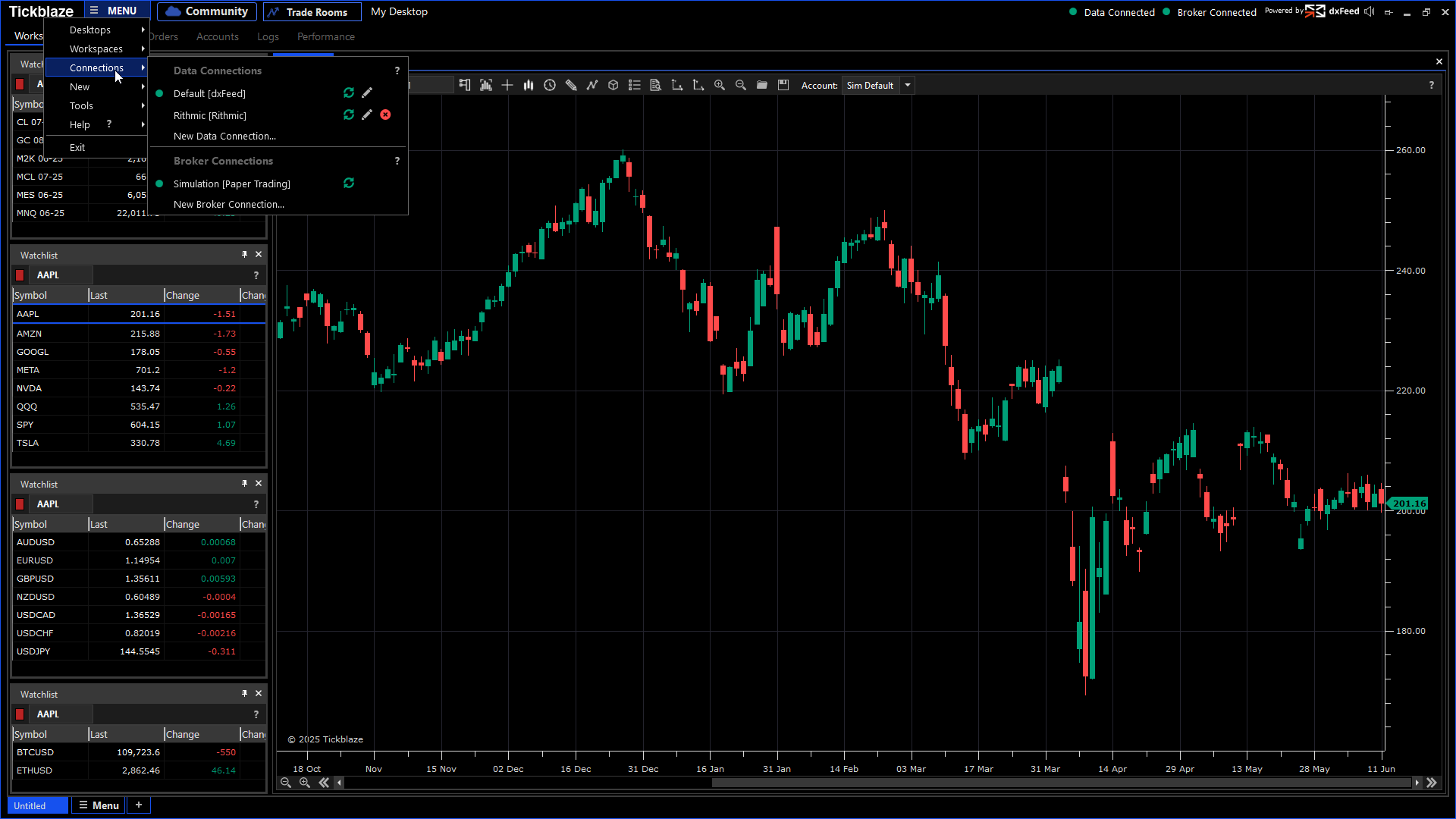This screenshot has width=1456, height=819.
Task: Click New Data Connection...
Action: pyautogui.click(x=224, y=136)
